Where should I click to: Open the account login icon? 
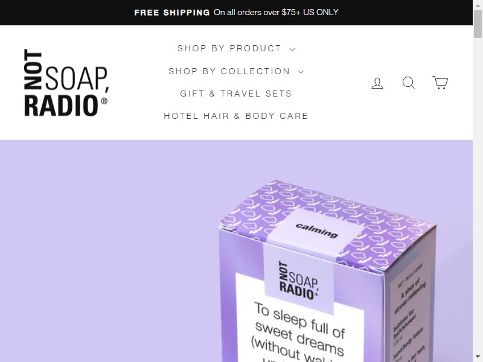tap(377, 83)
